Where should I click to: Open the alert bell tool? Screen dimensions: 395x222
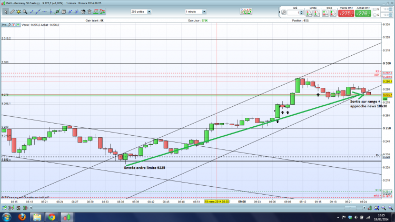[18, 12]
